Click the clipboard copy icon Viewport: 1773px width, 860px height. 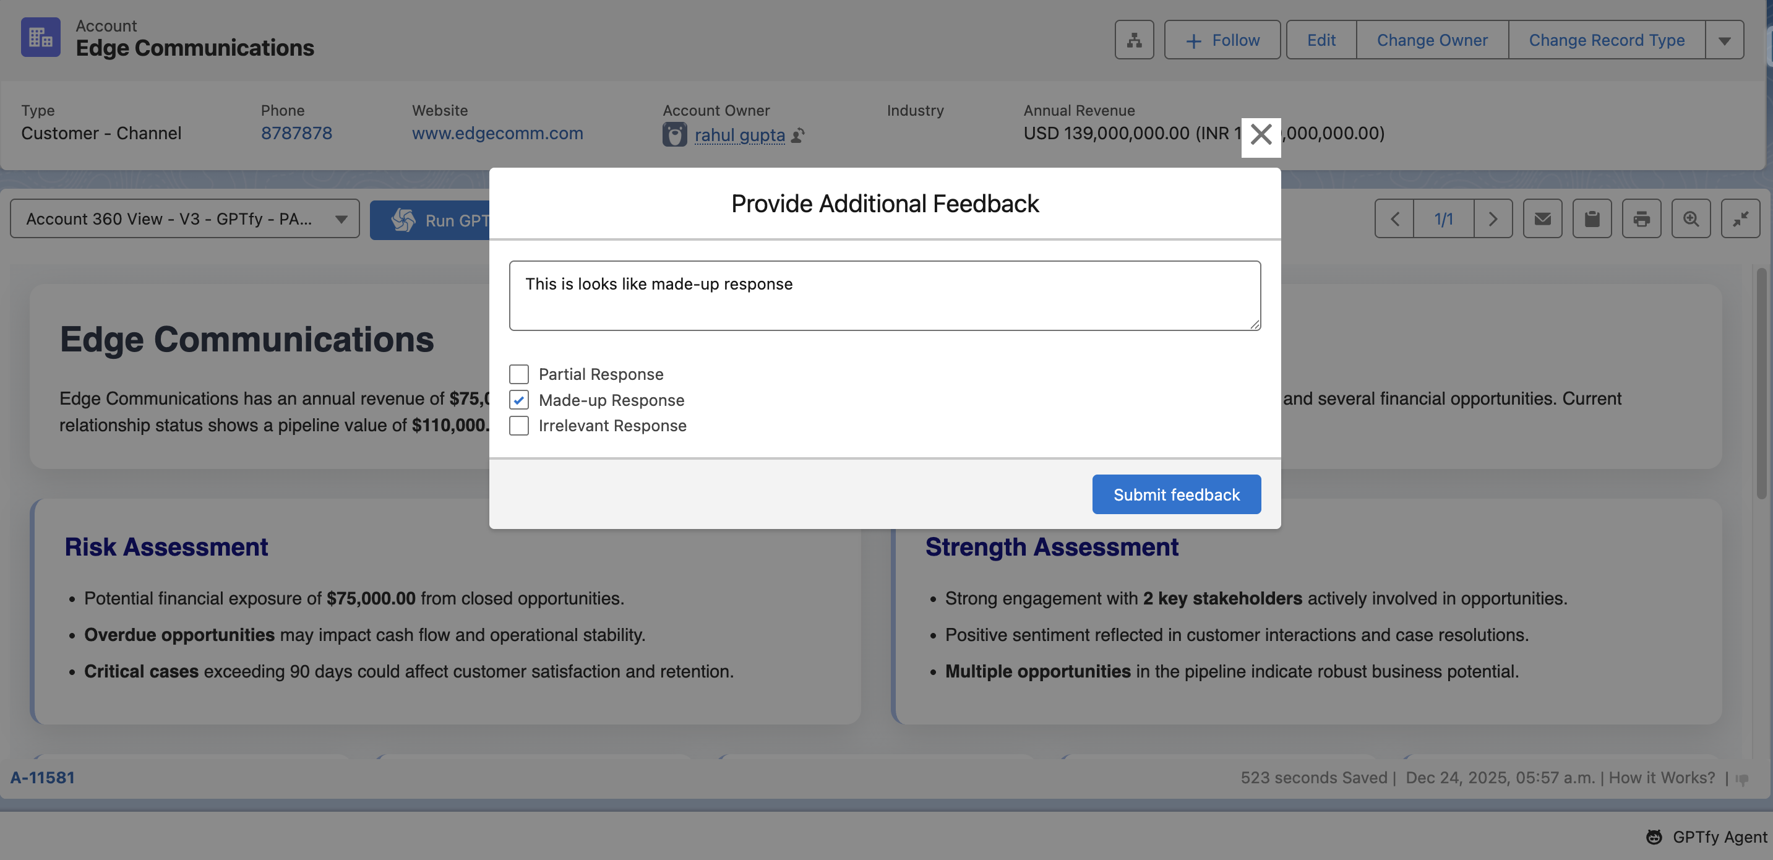coord(1591,219)
